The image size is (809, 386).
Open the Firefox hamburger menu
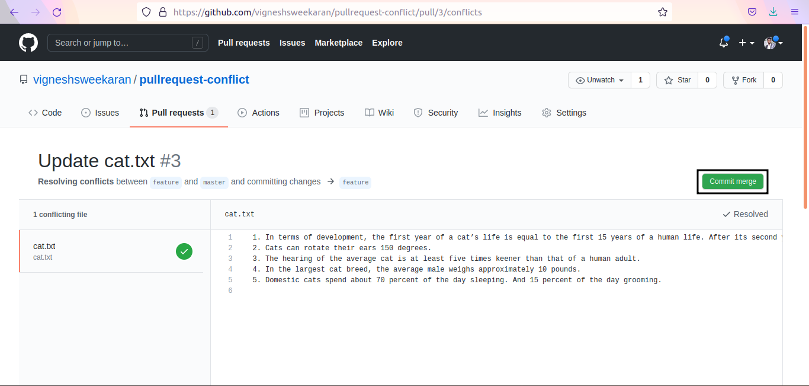[x=795, y=12]
